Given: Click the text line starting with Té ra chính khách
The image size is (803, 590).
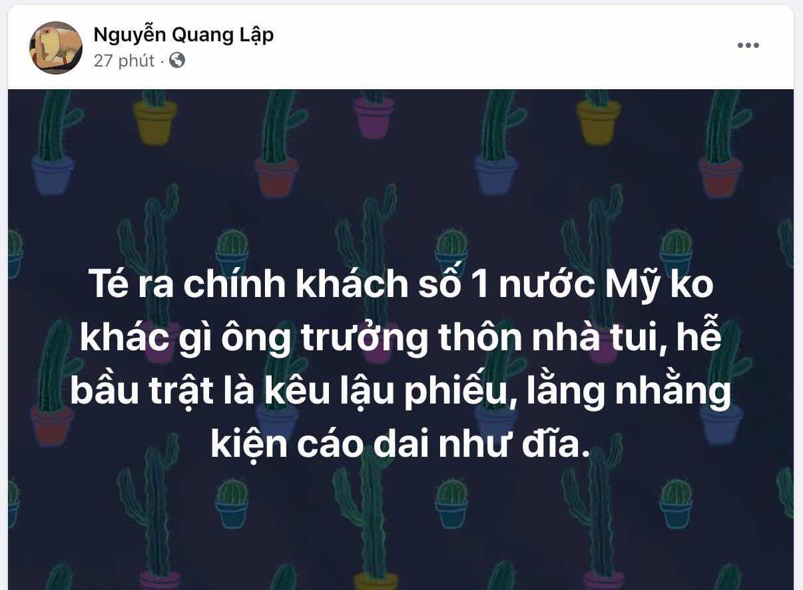Looking at the screenshot, I should coord(401,286).
